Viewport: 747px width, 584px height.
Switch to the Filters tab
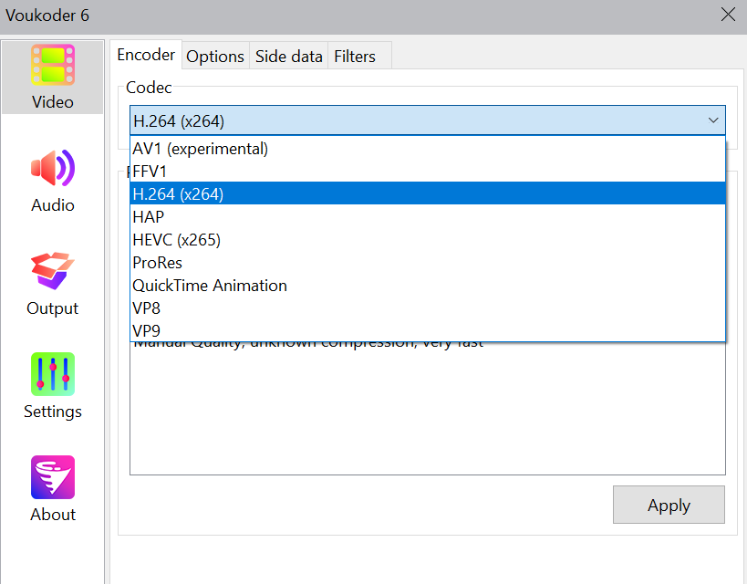[355, 57]
